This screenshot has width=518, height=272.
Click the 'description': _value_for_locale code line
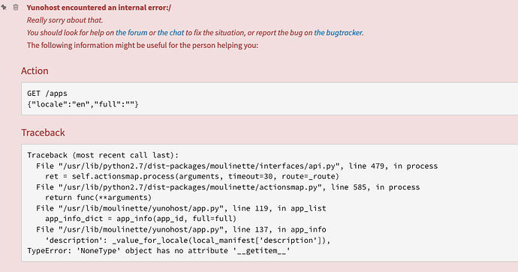(x=188, y=241)
